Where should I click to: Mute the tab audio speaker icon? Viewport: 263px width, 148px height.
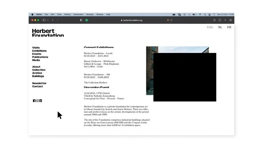tap(168, 20)
